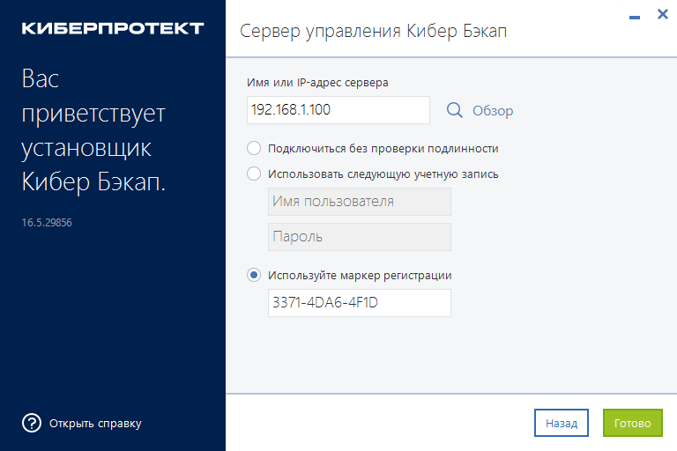Focus the server IP address field

click(338, 110)
